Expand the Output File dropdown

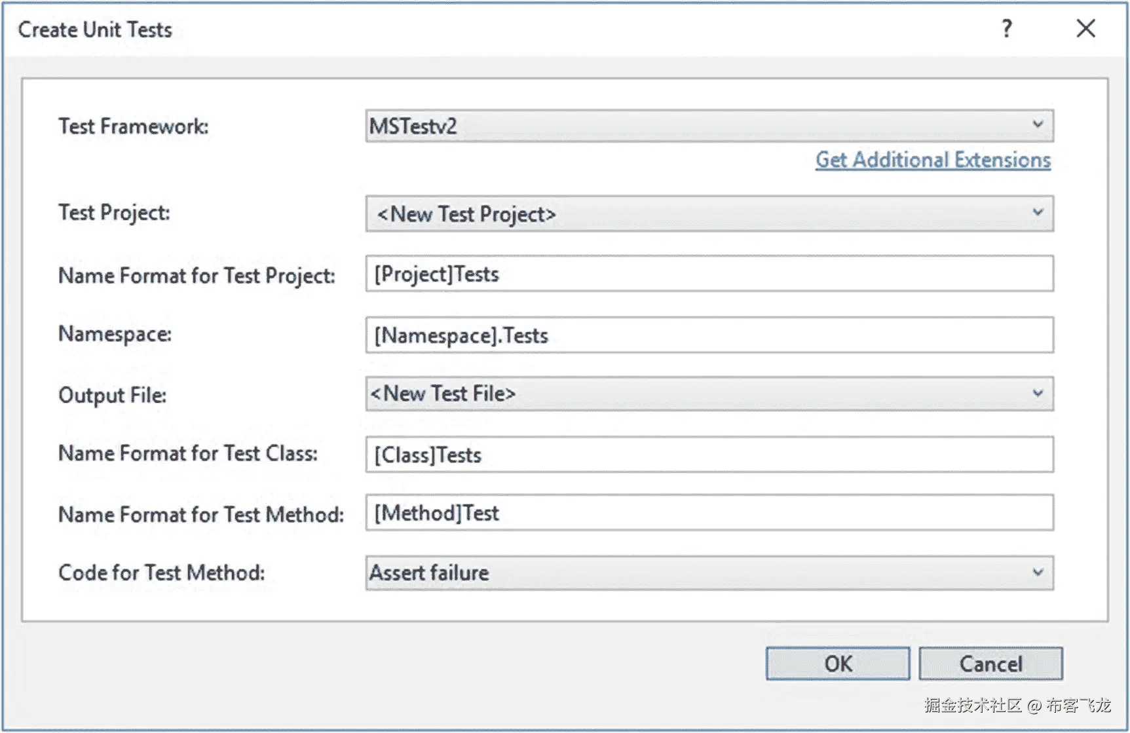click(x=709, y=394)
